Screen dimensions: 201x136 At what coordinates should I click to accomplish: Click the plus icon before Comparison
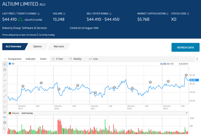[x=5, y=59]
